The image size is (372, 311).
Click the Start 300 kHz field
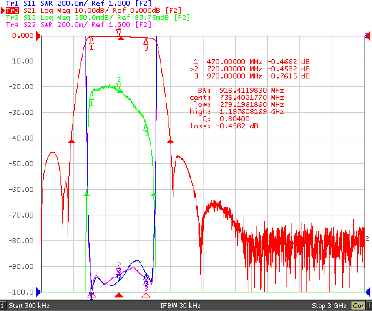click(x=29, y=306)
